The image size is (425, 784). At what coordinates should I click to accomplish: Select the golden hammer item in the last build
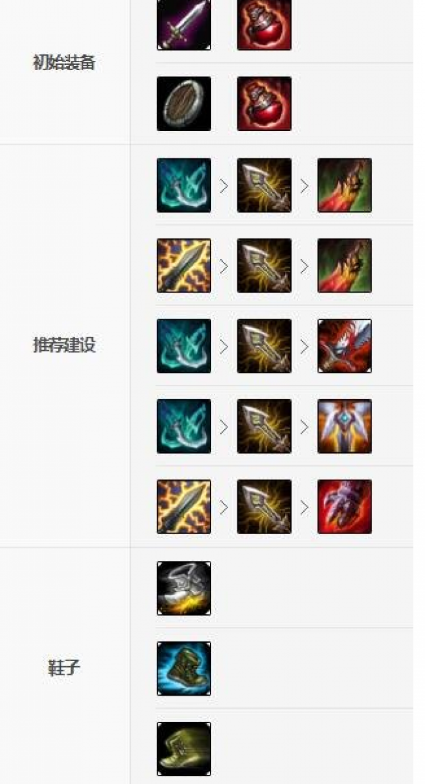[x=264, y=507]
